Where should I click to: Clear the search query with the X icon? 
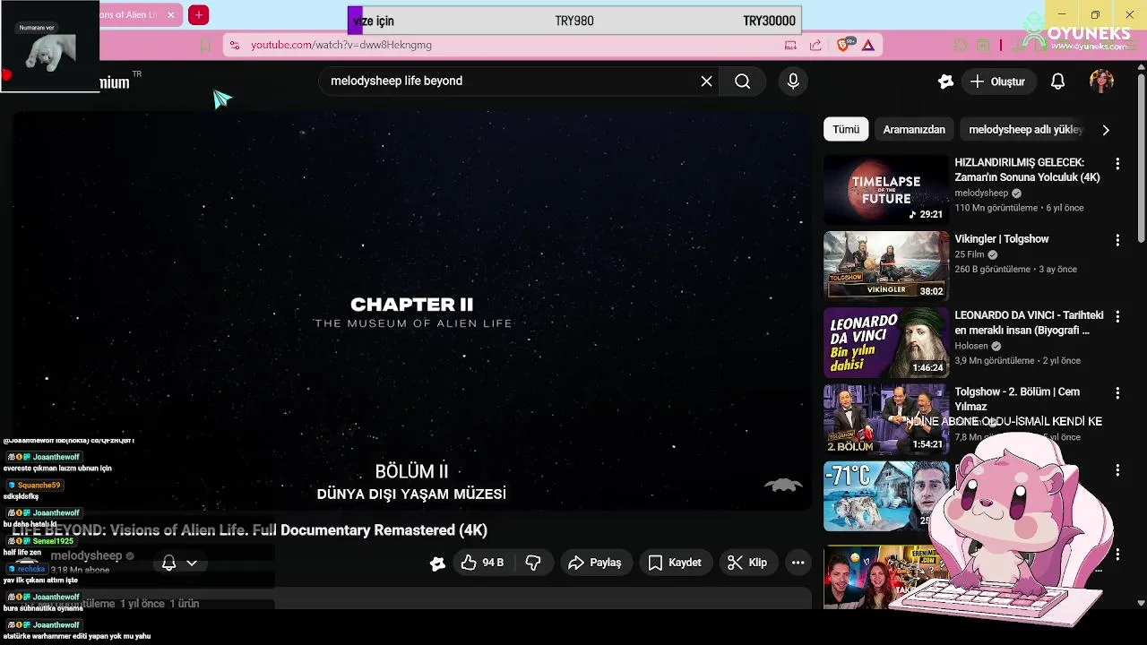706,82
